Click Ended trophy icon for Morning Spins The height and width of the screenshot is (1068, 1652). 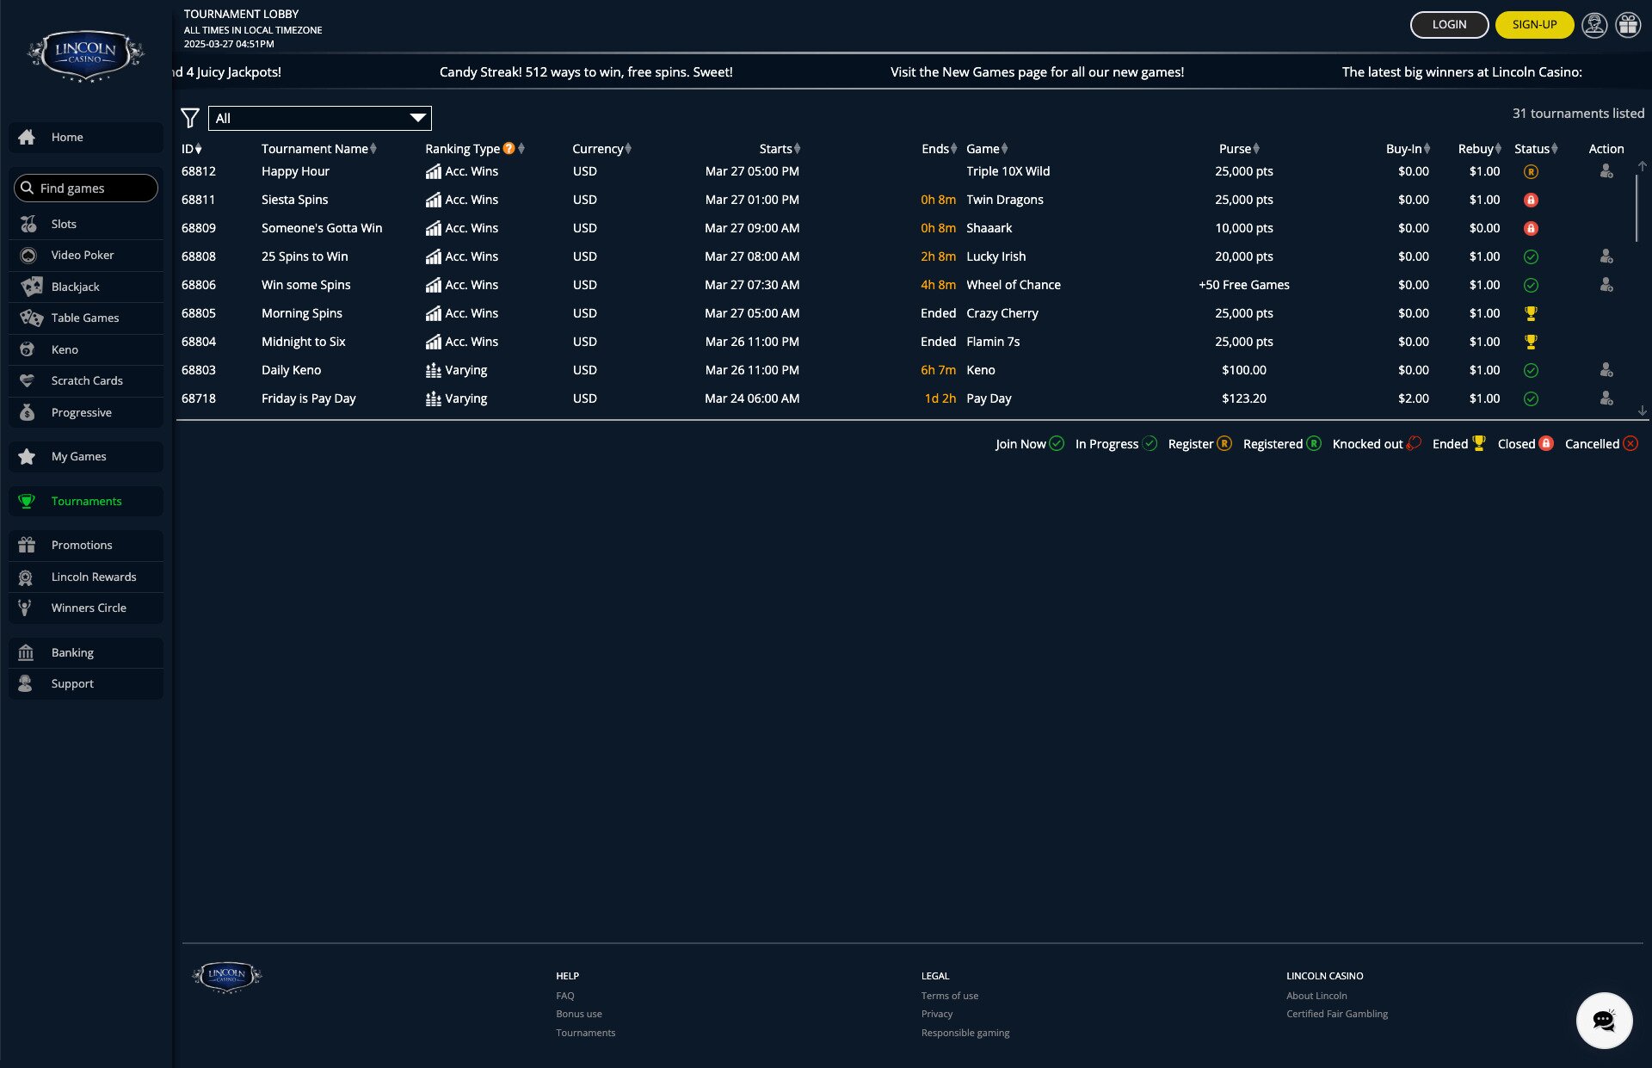(x=1531, y=313)
